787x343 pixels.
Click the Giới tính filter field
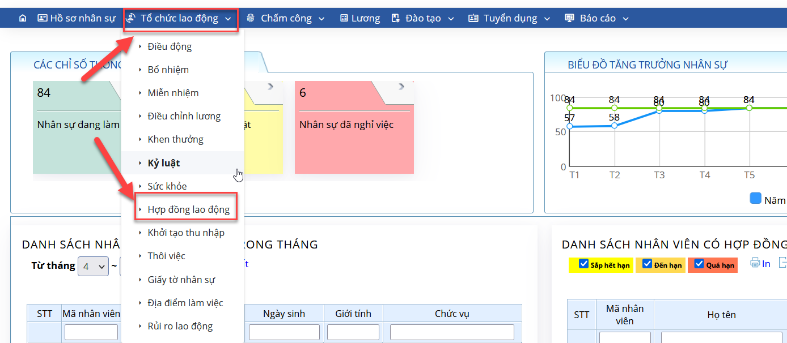pyautogui.click(x=353, y=332)
